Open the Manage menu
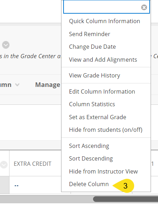Screen dimensions: 158x211 48,85
